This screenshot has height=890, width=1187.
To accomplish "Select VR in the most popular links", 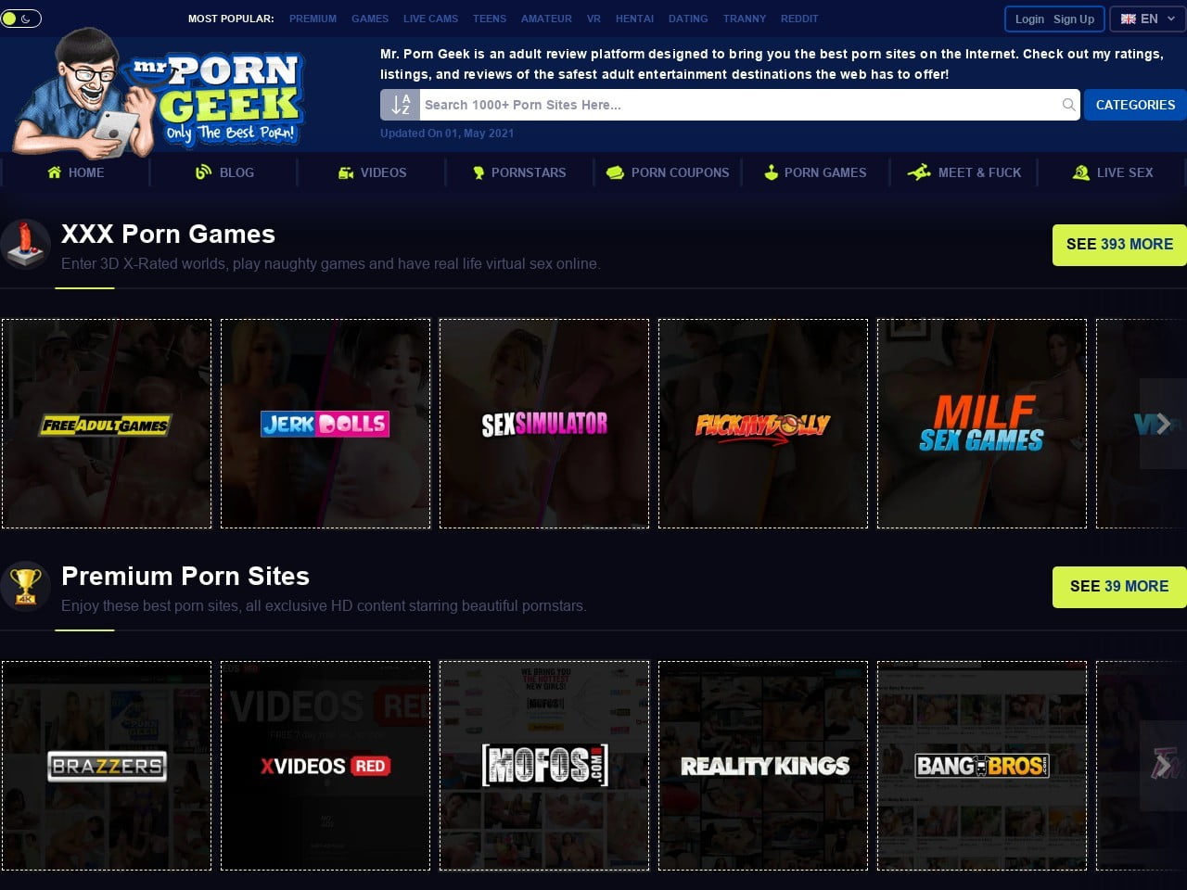I will (x=593, y=19).
